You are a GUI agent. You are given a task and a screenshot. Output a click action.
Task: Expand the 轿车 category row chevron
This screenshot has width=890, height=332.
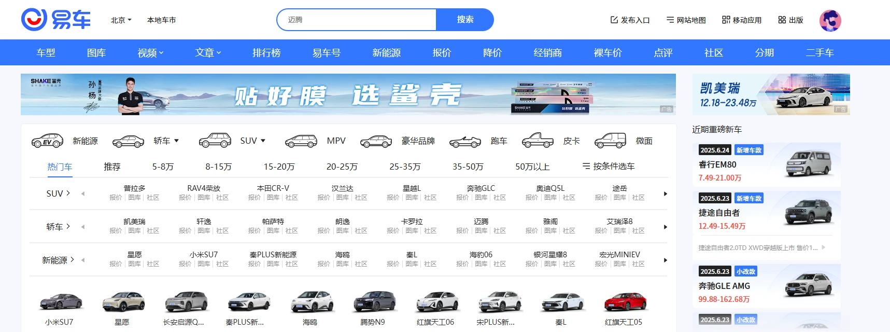68,226
